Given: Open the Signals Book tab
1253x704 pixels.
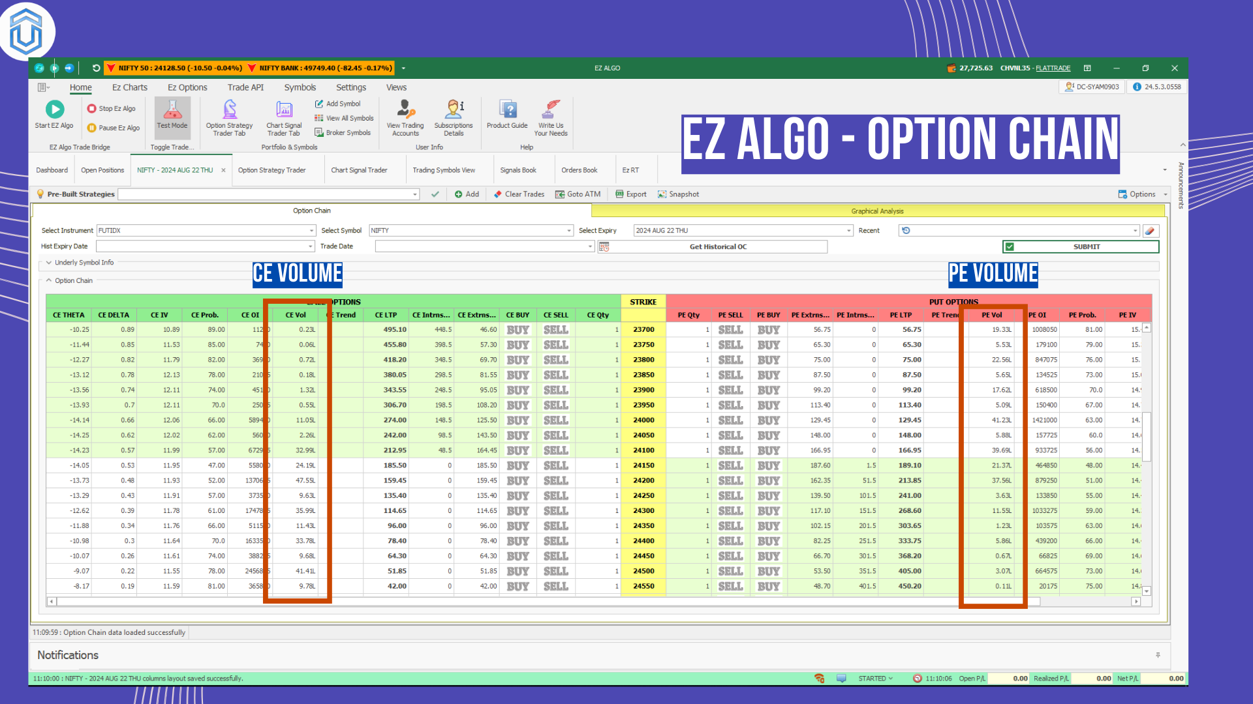Looking at the screenshot, I should 518,170.
